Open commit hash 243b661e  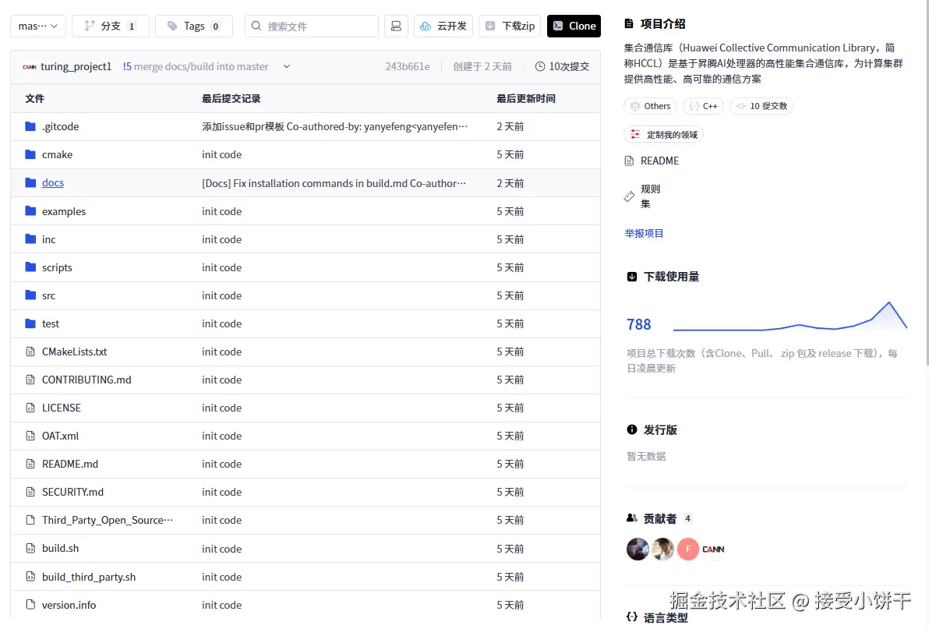coord(408,66)
